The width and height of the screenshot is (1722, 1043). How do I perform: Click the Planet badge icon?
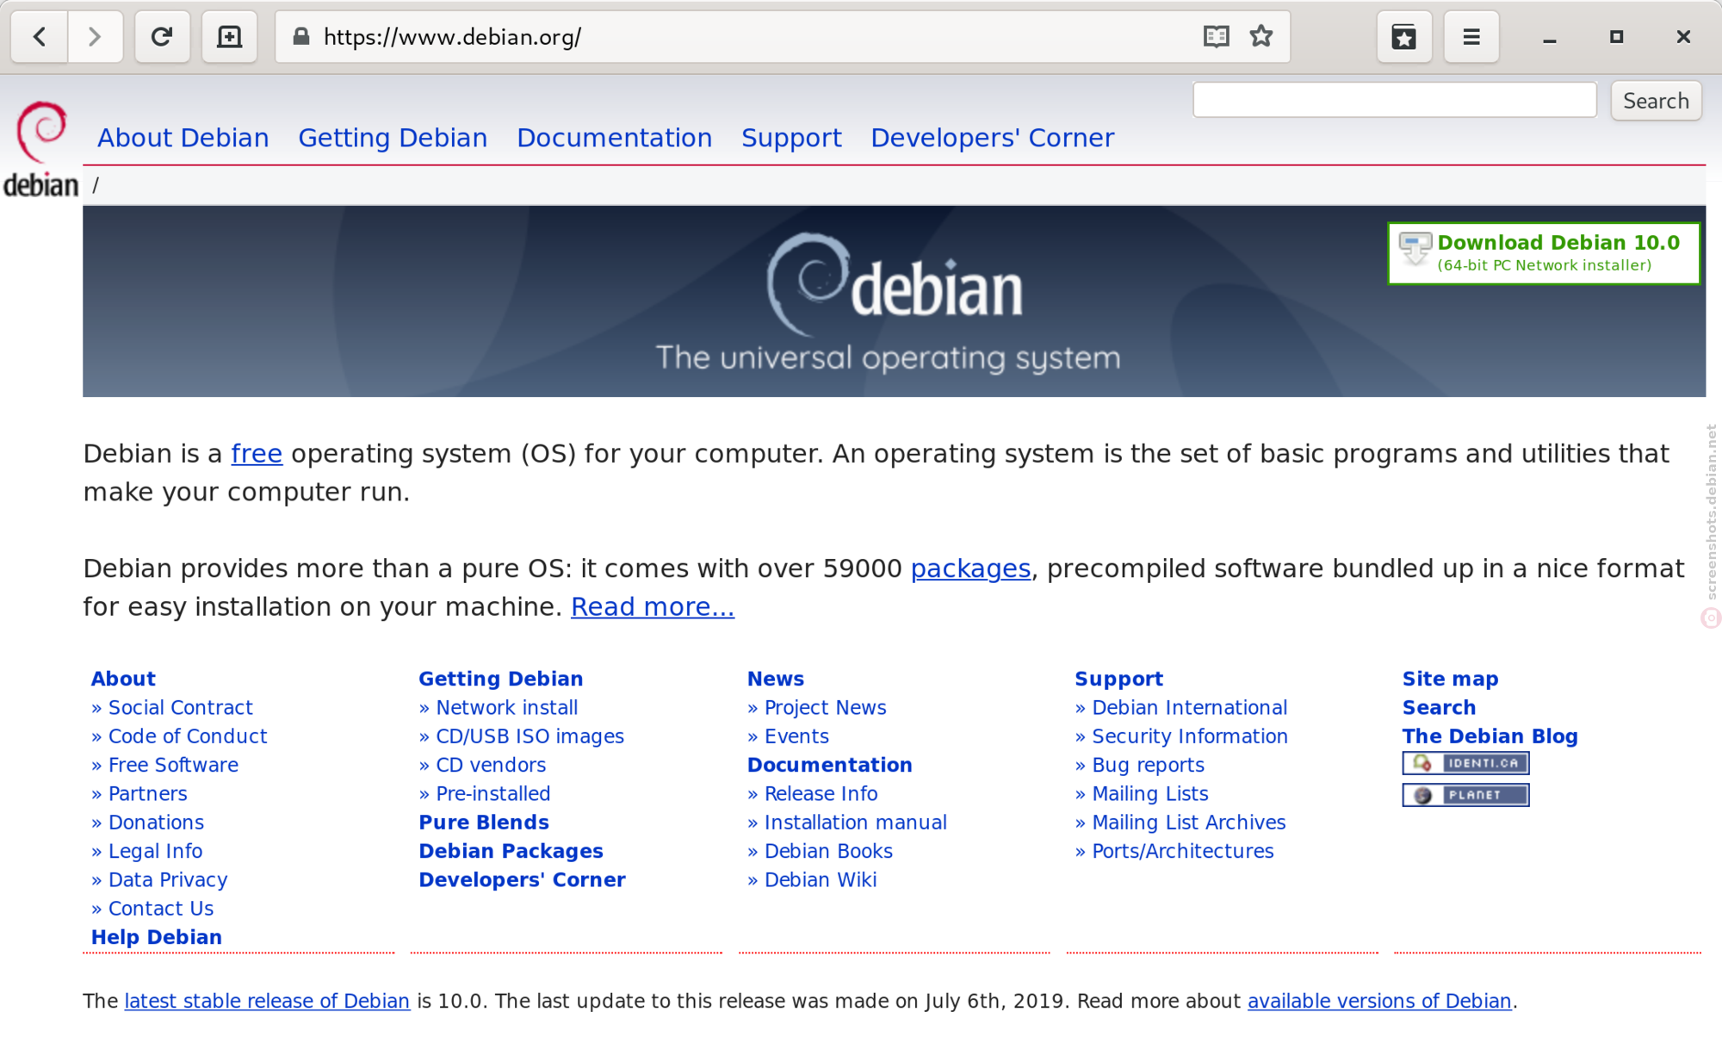(1465, 795)
